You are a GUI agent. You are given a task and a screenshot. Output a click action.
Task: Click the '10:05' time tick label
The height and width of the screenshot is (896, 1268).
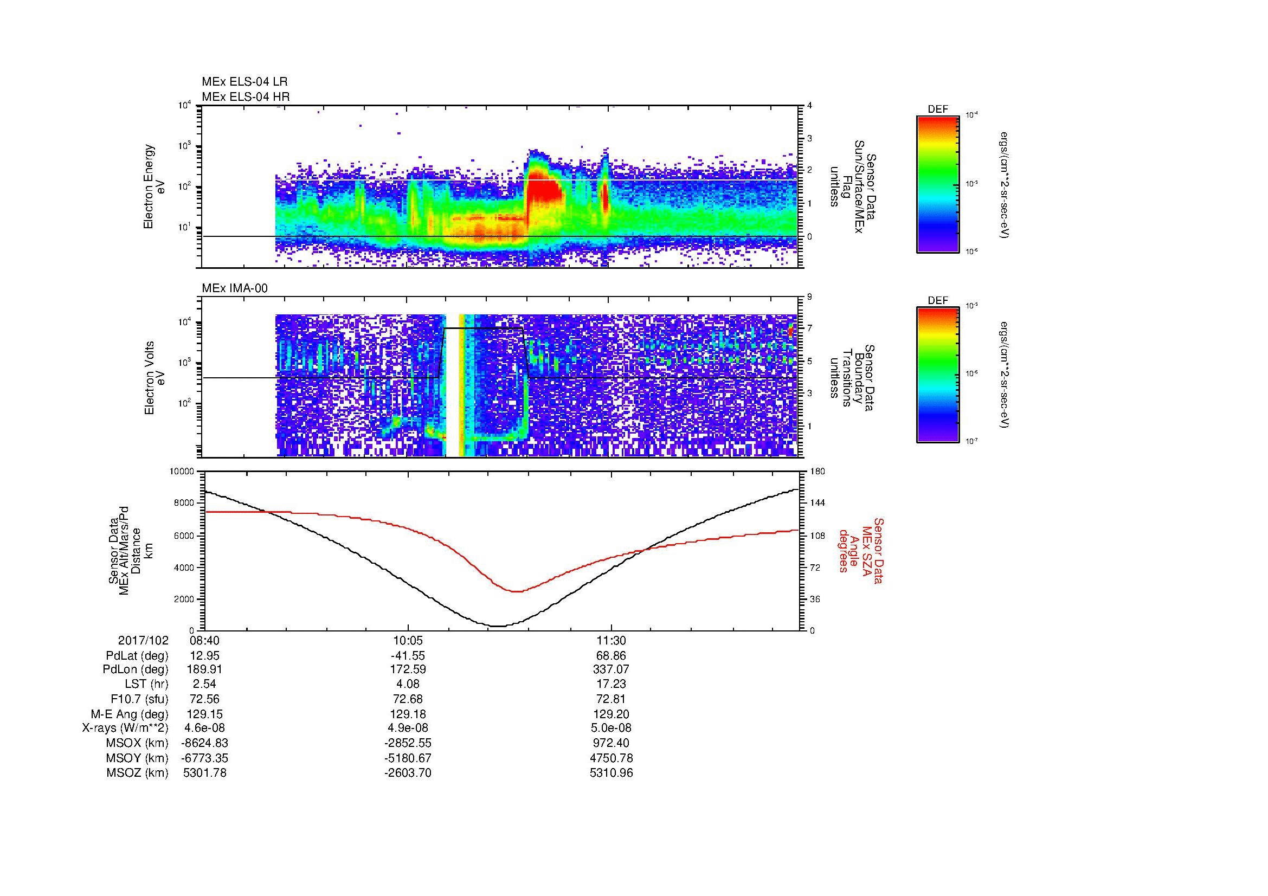pos(408,641)
